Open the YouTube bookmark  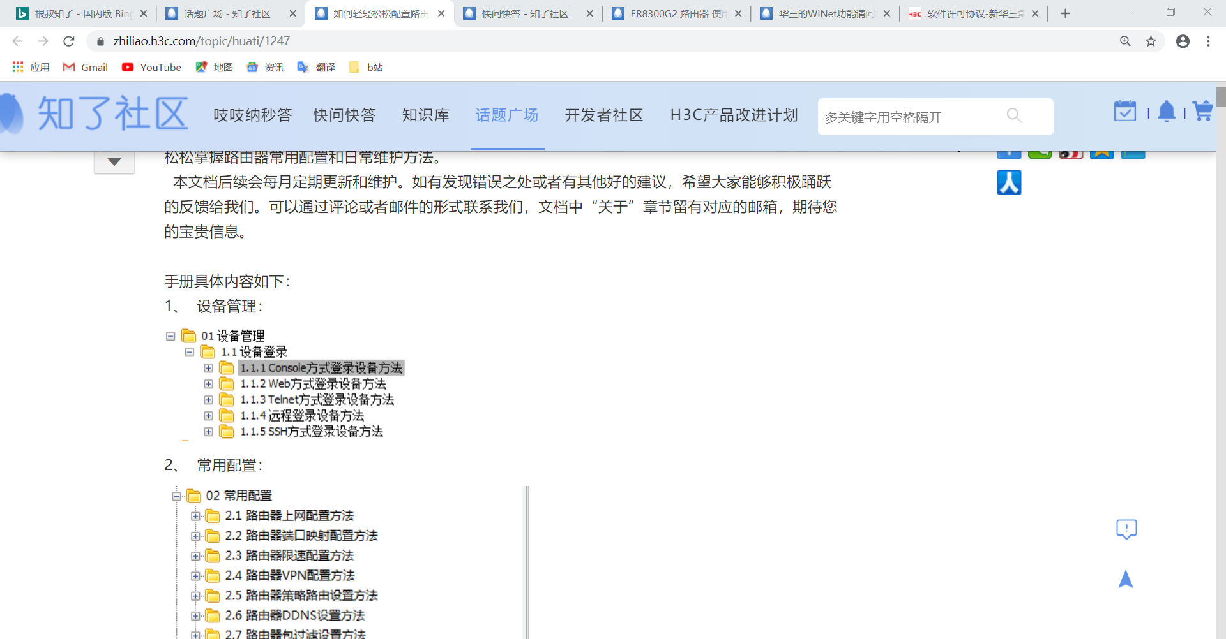(x=151, y=67)
